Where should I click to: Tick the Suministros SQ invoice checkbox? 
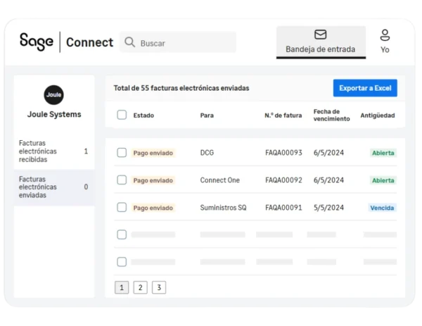tap(122, 207)
